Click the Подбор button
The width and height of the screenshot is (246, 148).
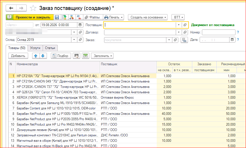tap(61, 56)
